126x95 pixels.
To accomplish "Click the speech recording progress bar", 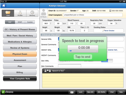I will 83,51.
